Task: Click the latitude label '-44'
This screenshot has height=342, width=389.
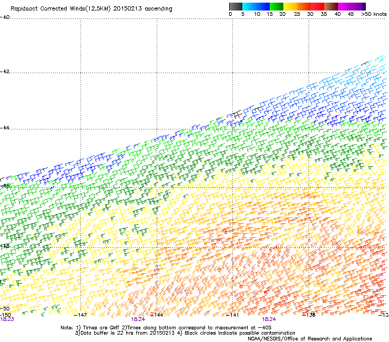Action: tap(5, 128)
